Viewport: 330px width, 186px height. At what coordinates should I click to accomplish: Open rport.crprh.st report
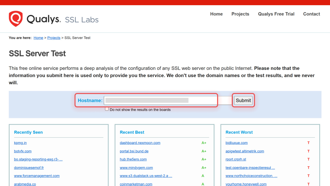(236, 160)
